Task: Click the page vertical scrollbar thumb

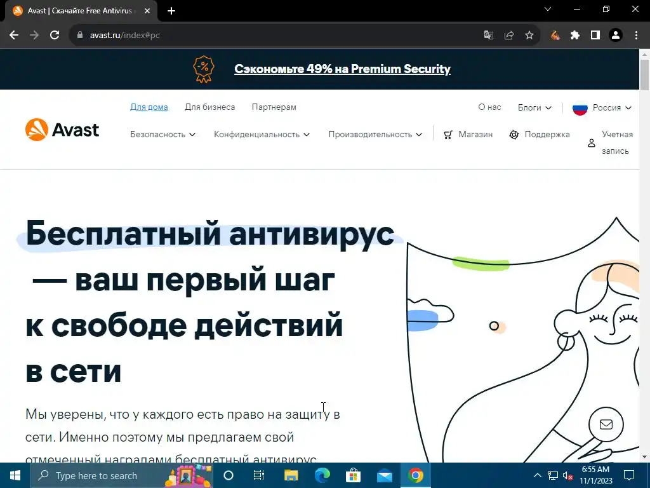Action: point(645,75)
